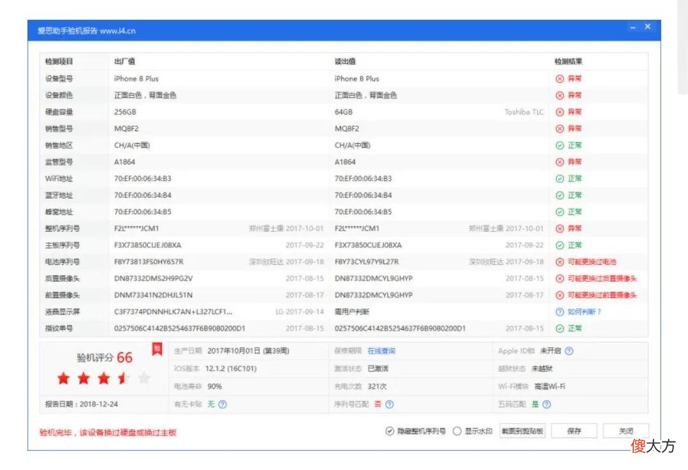688x470 pixels.
Task: Click the iOS version 12.1.2 (16C101)
Action: click(x=231, y=369)
